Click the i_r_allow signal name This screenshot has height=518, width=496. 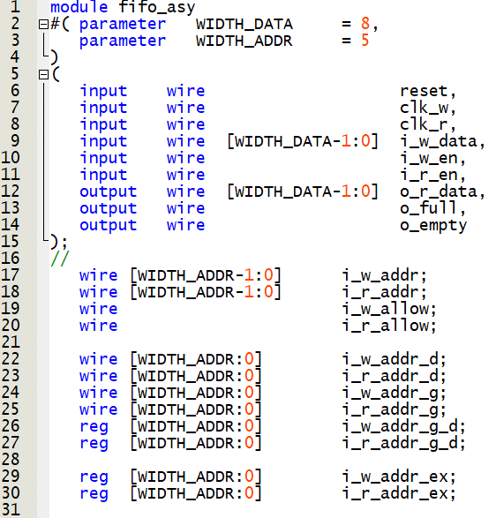(x=386, y=326)
